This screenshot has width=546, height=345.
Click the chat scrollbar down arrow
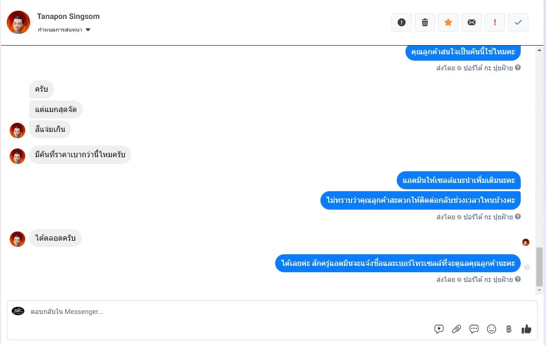coord(539,290)
